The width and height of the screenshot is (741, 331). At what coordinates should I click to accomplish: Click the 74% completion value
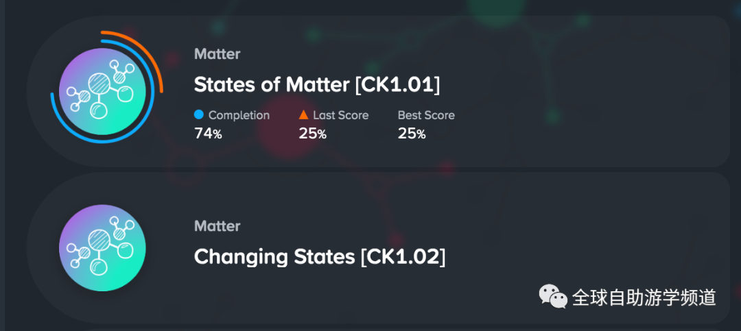pyautogui.click(x=209, y=134)
